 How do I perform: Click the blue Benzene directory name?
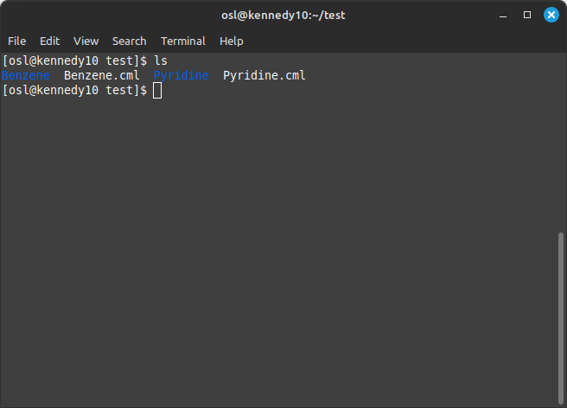click(x=26, y=75)
